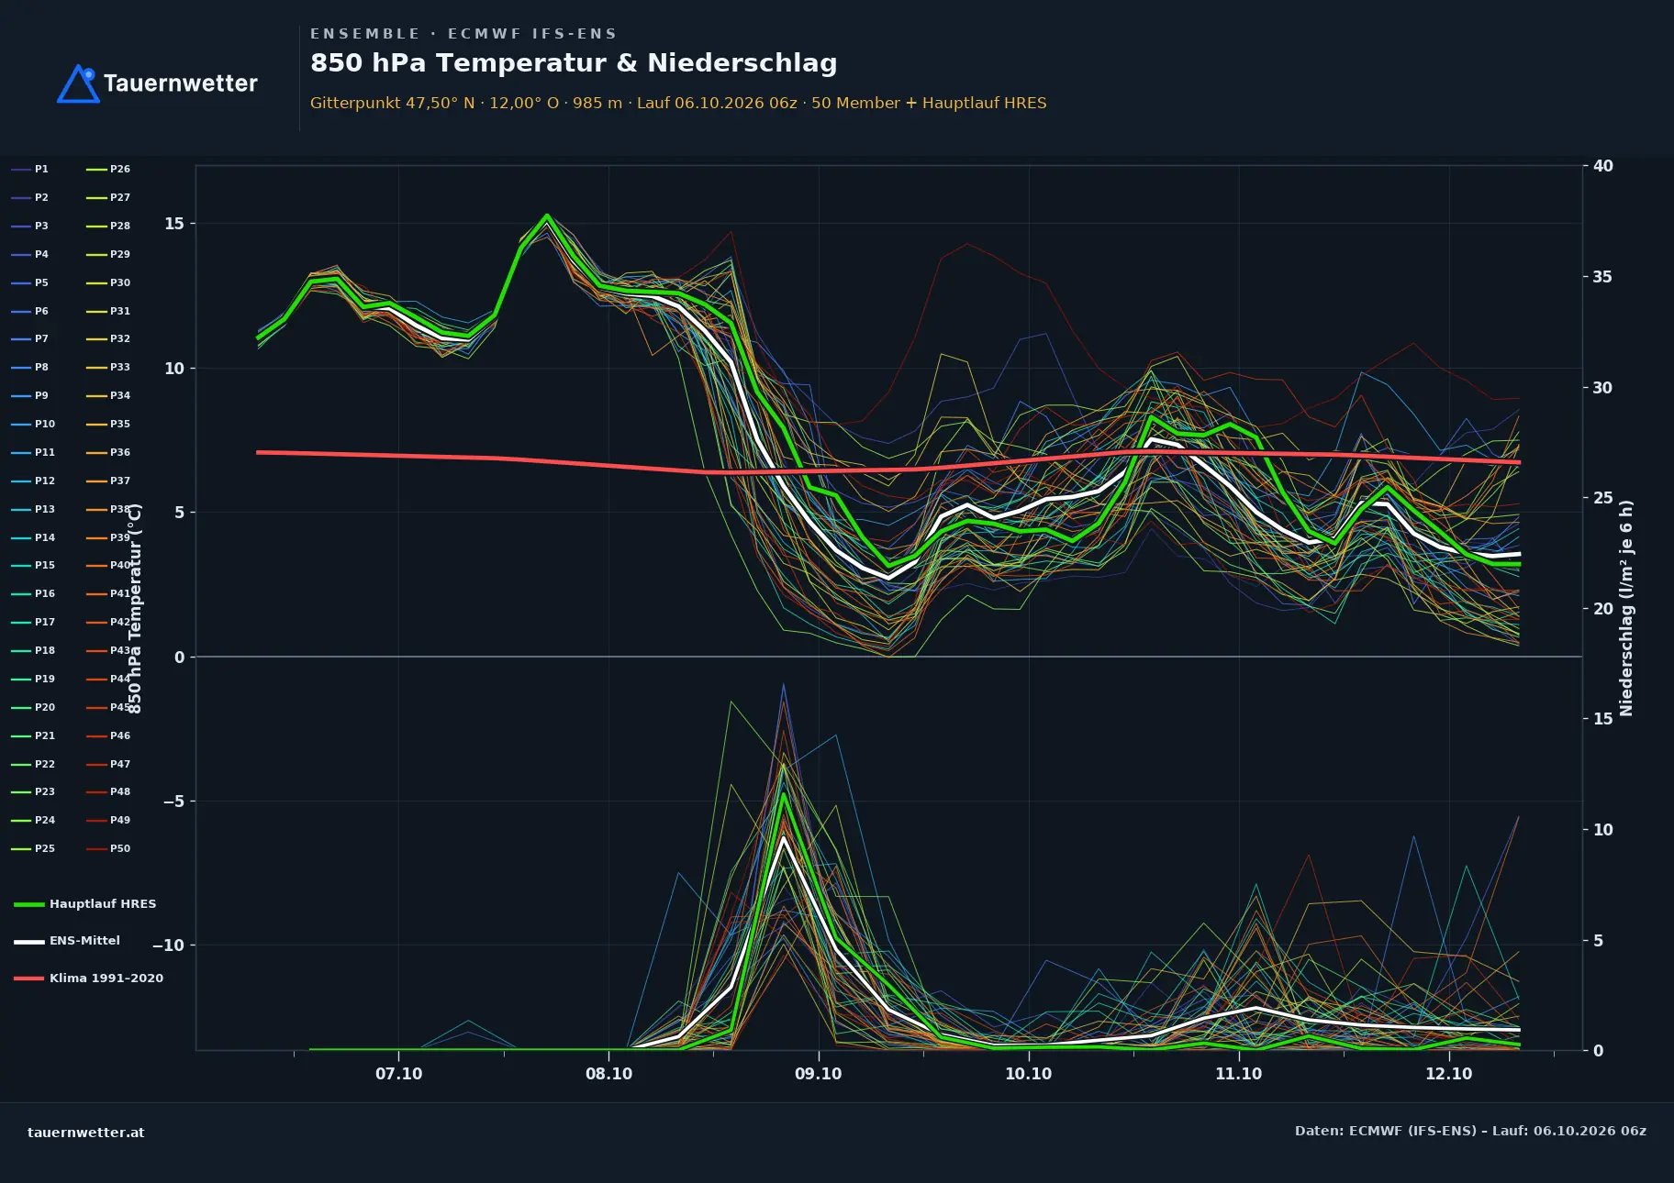Click the white ENS-Mittel legend line

(x=29, y=942)
